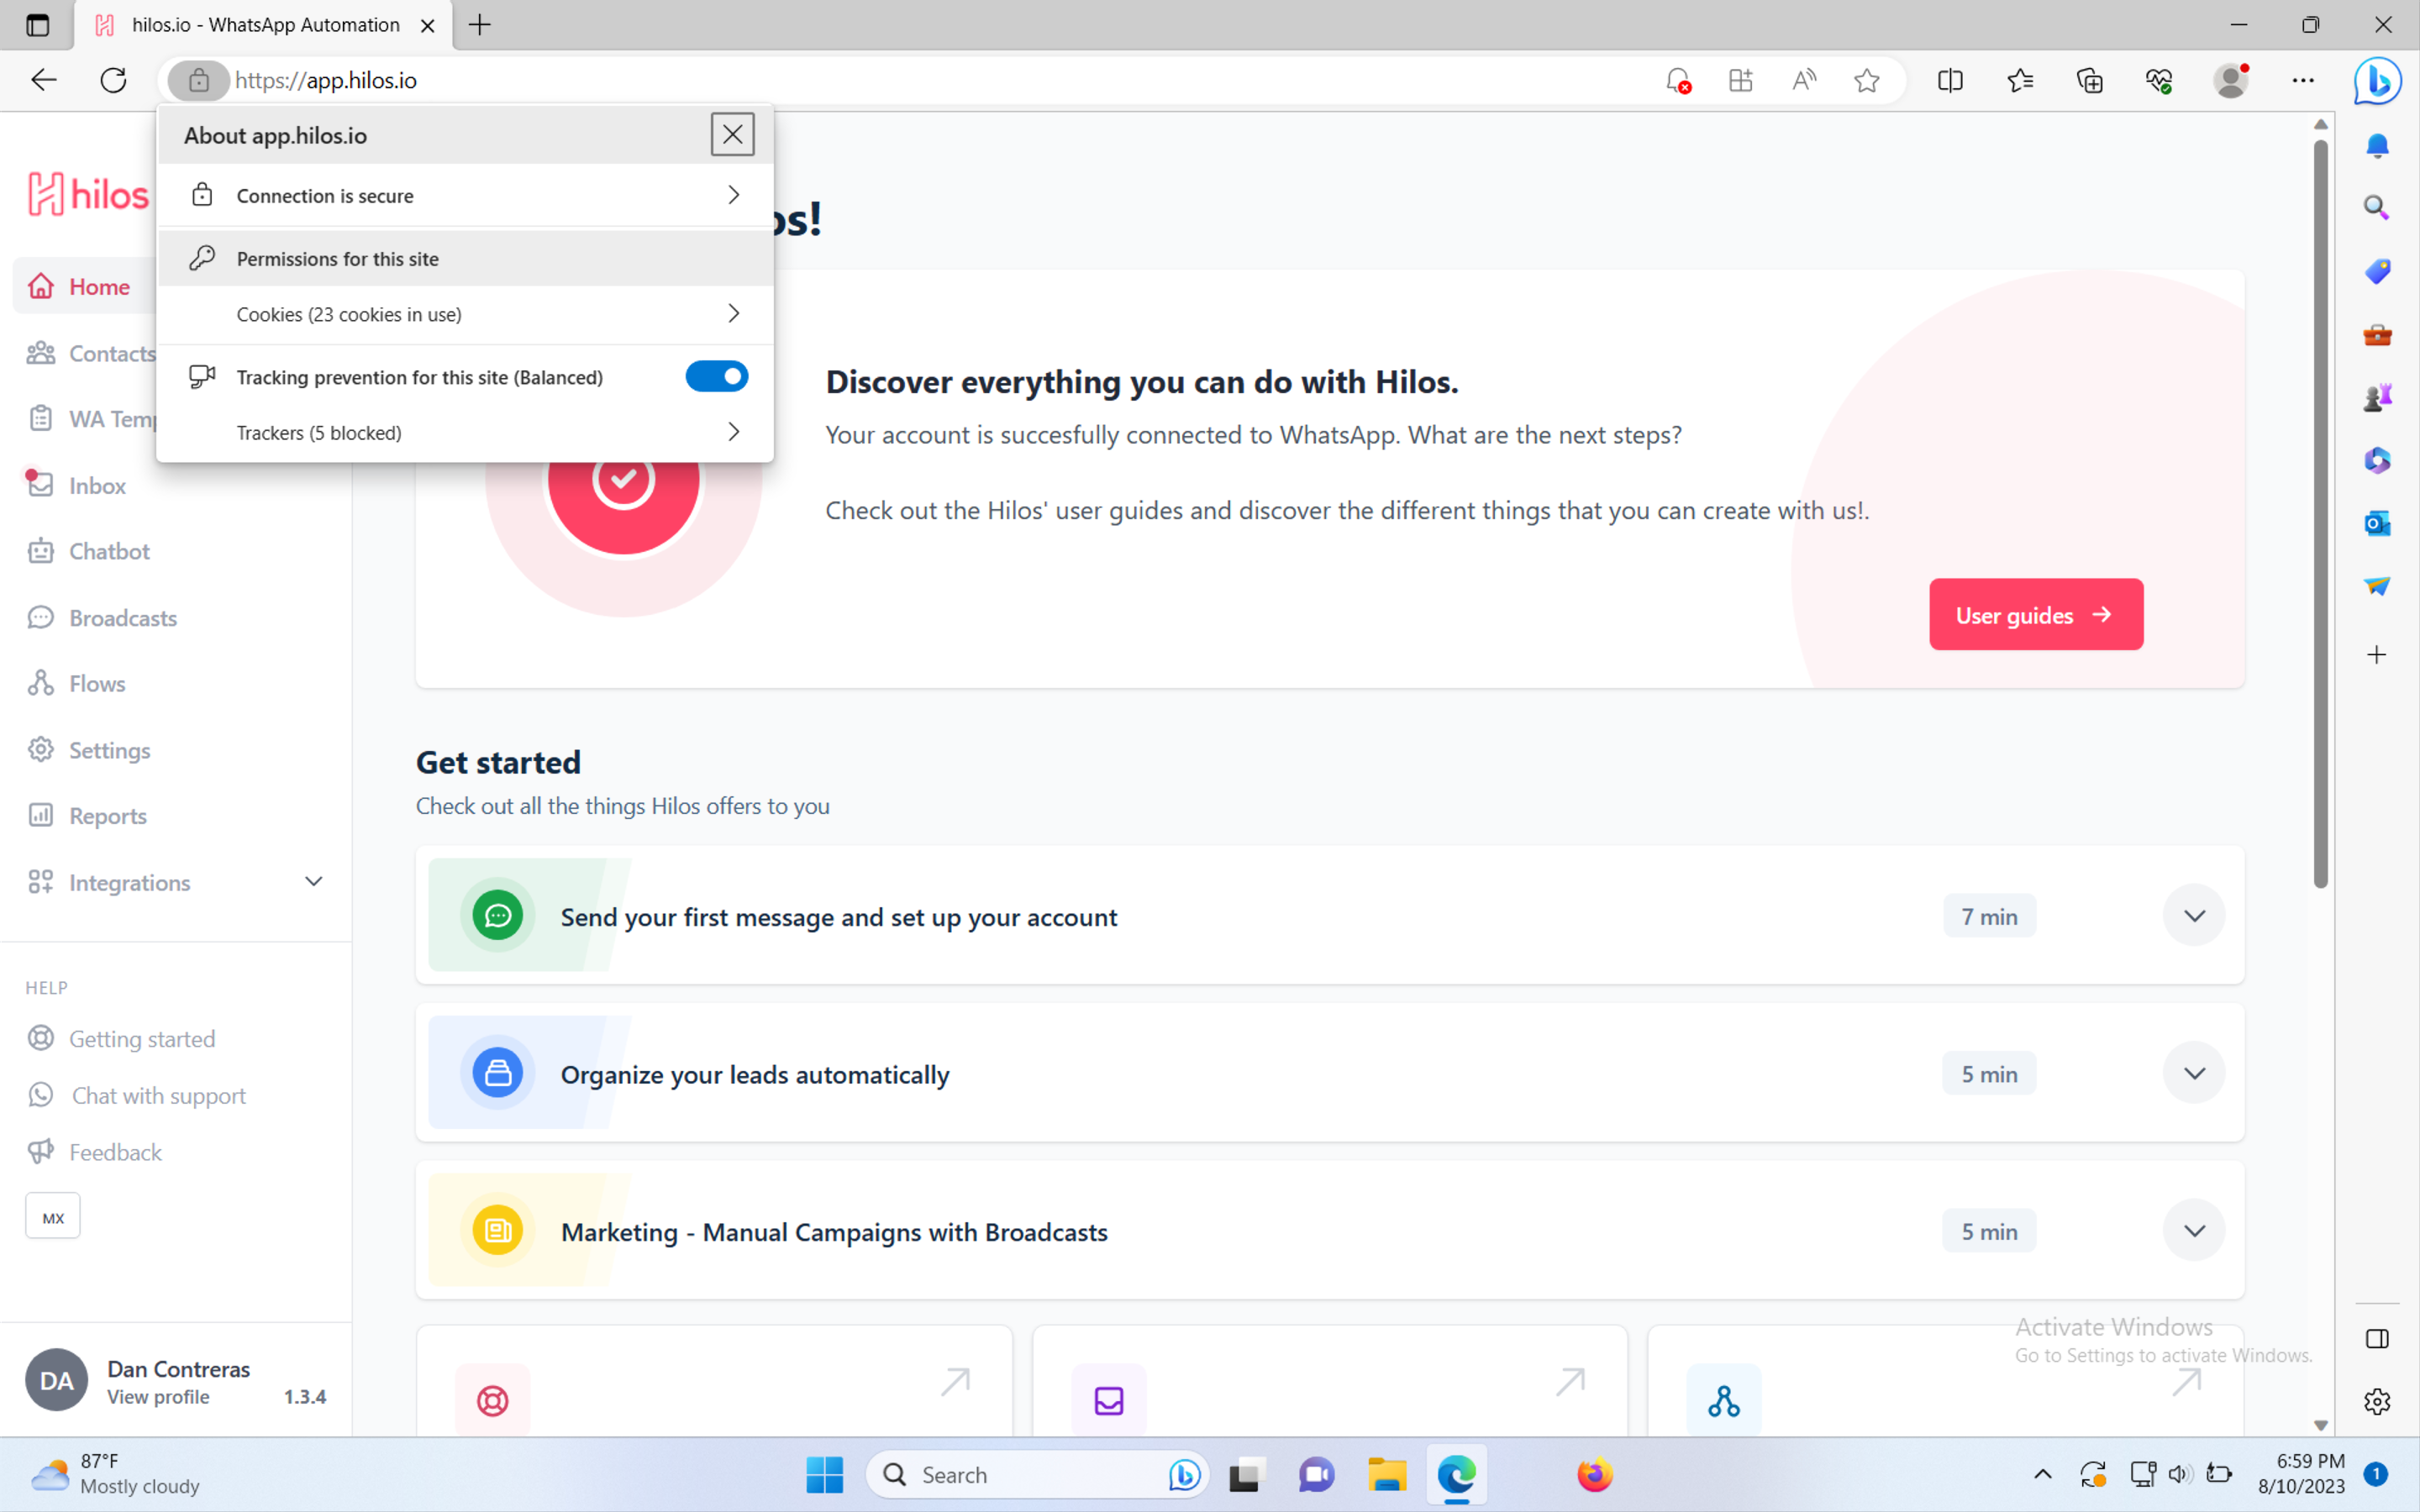This screenshot has height=1512, width=2420.
Task: Click View profile under Dan Contreras
Action: (x=158, y=1397)
